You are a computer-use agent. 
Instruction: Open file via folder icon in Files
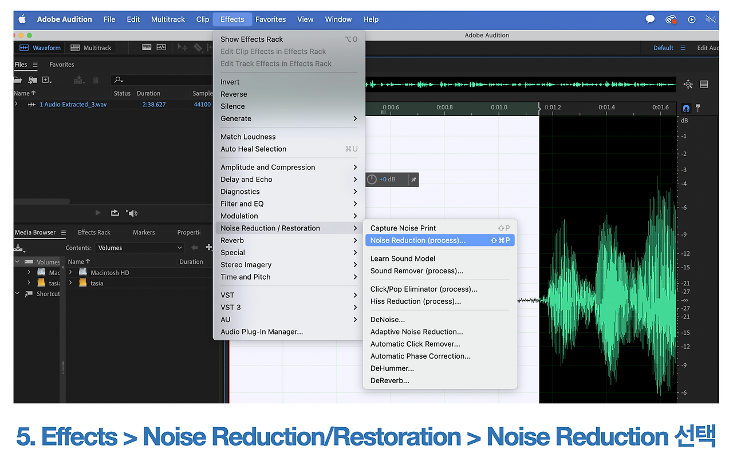pos(18,80)
